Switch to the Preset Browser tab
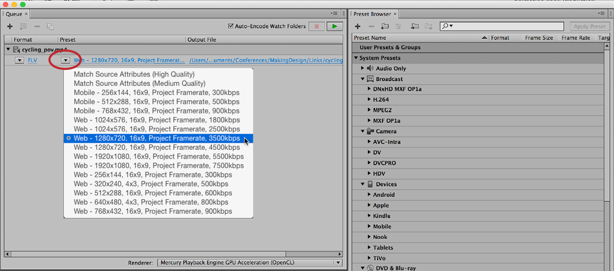This screenshot has width=614, height=271. pyautogui.click(x=372, y=14)
